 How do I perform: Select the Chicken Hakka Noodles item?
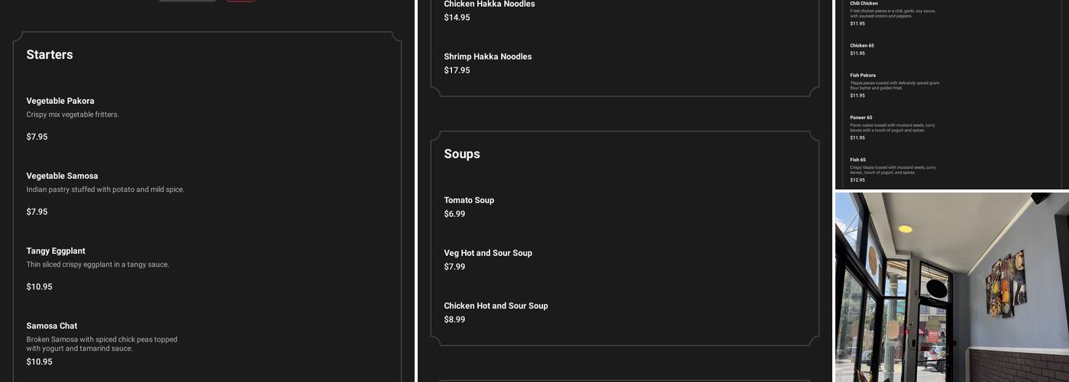(489, 5)
